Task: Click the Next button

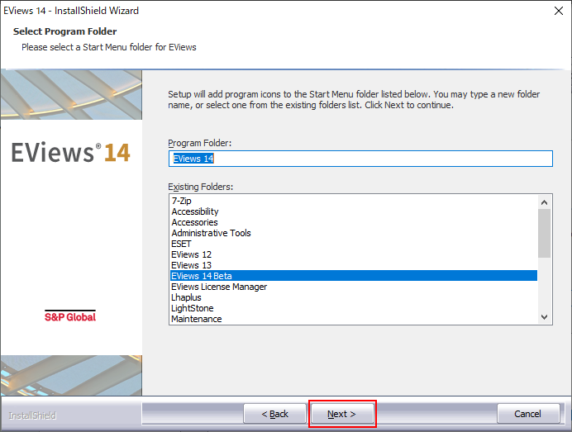Action: tap(342, 414)
